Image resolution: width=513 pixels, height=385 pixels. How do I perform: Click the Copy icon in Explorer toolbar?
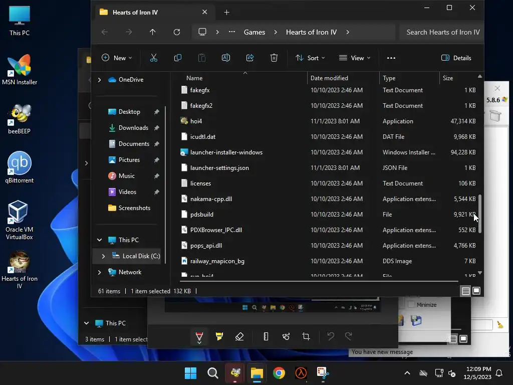178,58
